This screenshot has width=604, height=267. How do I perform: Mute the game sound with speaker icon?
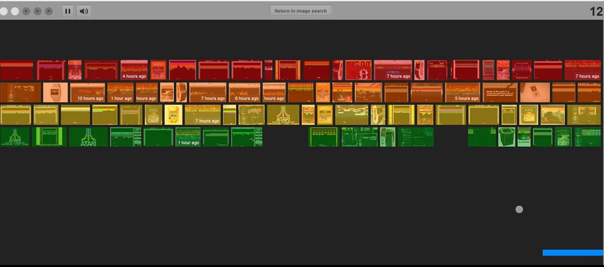[84, 11]
